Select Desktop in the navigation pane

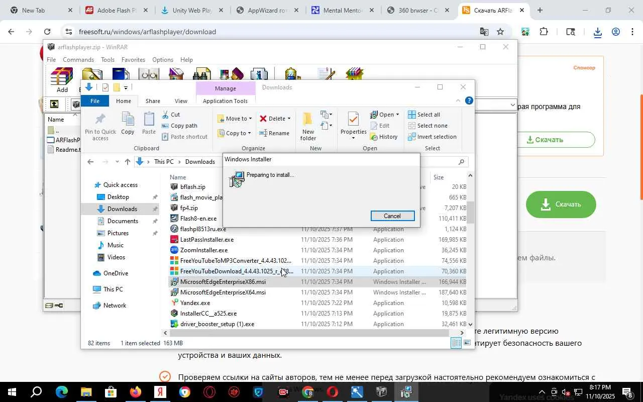(x=118, y=197)
